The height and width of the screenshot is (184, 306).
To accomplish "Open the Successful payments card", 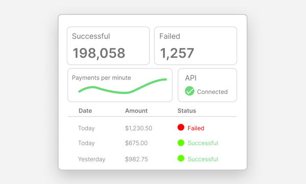I will [x=108, y=46].
